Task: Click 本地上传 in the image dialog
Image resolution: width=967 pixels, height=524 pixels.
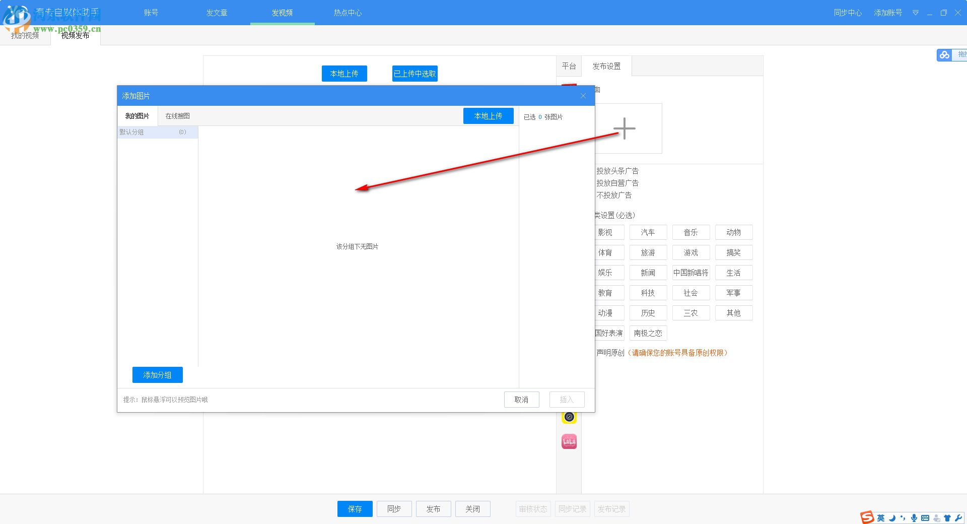Action: click(489, 116)
